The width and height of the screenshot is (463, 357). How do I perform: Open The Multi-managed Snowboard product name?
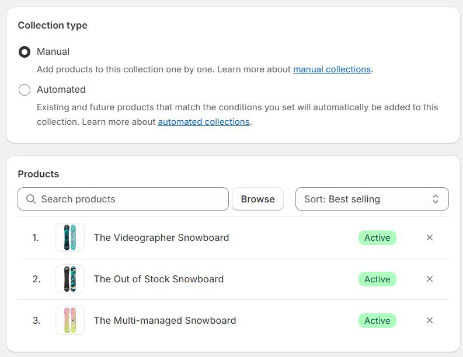tap(165, 320)
